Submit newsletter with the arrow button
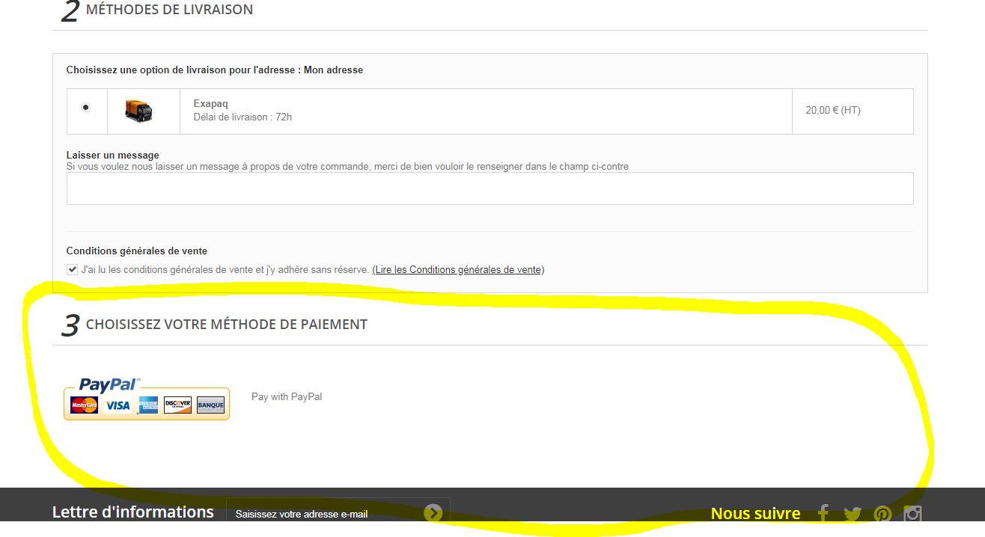This screenshot has height=537, width=985. tap(433, 513)
